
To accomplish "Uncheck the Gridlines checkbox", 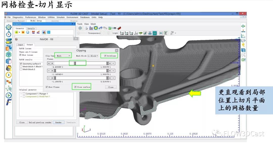I will [105, 56].
